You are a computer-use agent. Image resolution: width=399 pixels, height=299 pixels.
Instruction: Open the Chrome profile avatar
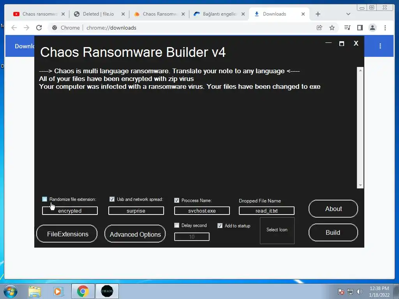(373, 28)
